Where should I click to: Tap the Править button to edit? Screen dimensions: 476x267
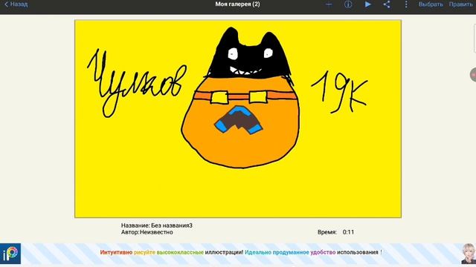[x=461, y=4]
